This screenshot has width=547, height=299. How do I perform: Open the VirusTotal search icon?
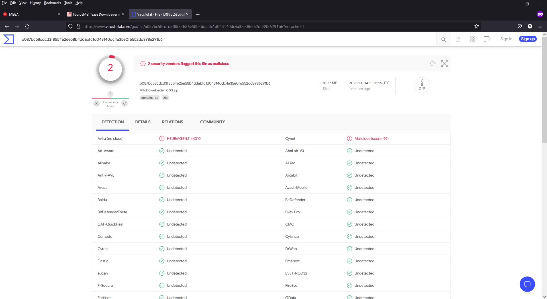(443, 39)
